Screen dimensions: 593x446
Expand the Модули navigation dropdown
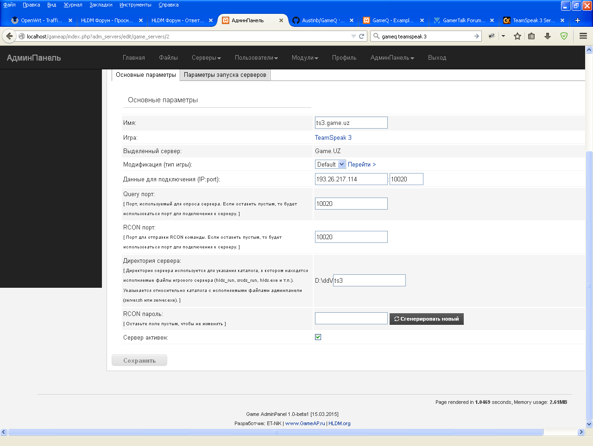point(305,58)
